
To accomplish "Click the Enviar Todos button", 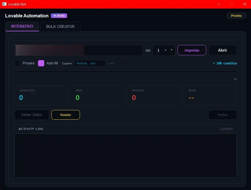I will 31,115.
